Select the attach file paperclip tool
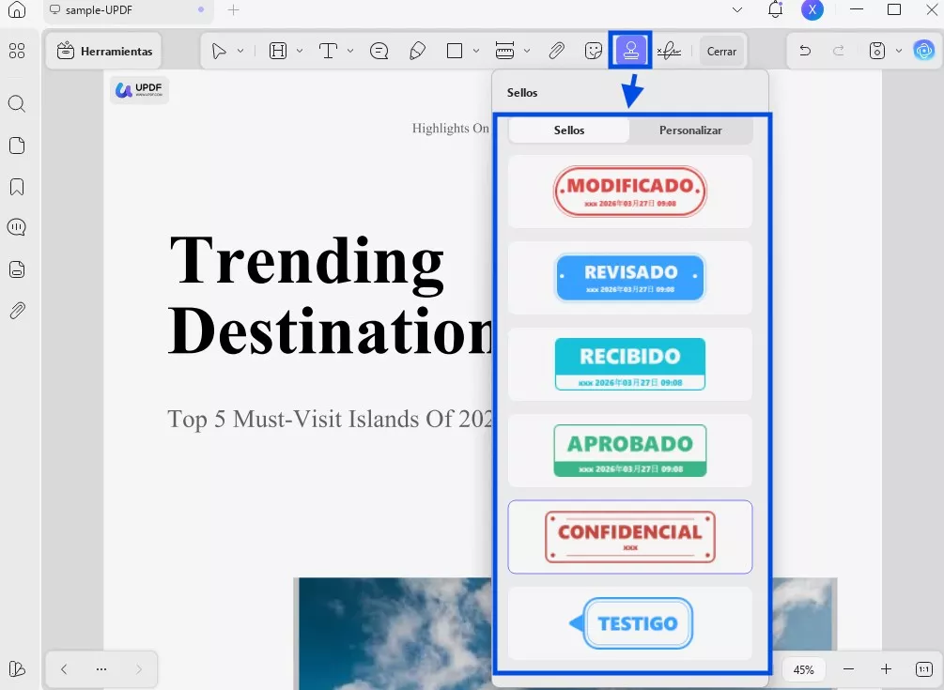This screenshot has width=944, height=690. coord(556,51)
